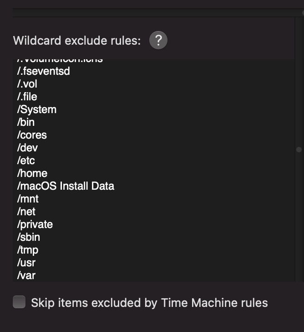Select the /.fseventsd exclude rule
Image resolution: width=304 pixels, height=332 pixels.
pyautogui.click(x=44, y=71)
